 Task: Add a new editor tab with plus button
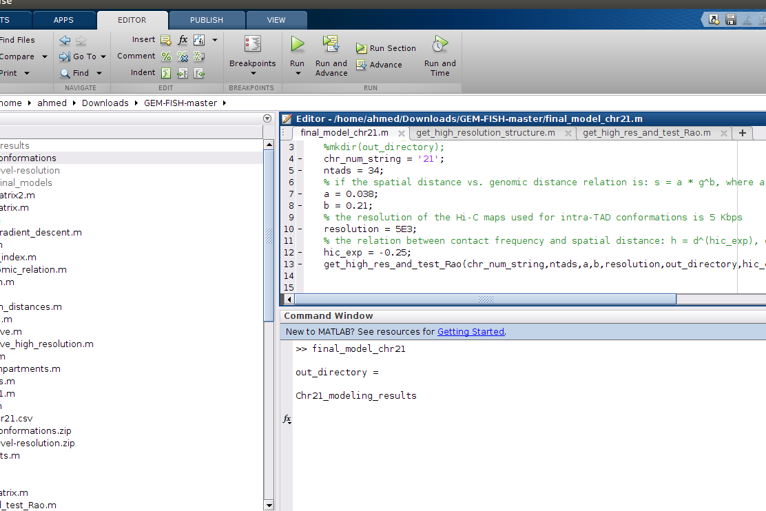pyautogui.click(x=743, y=133)
